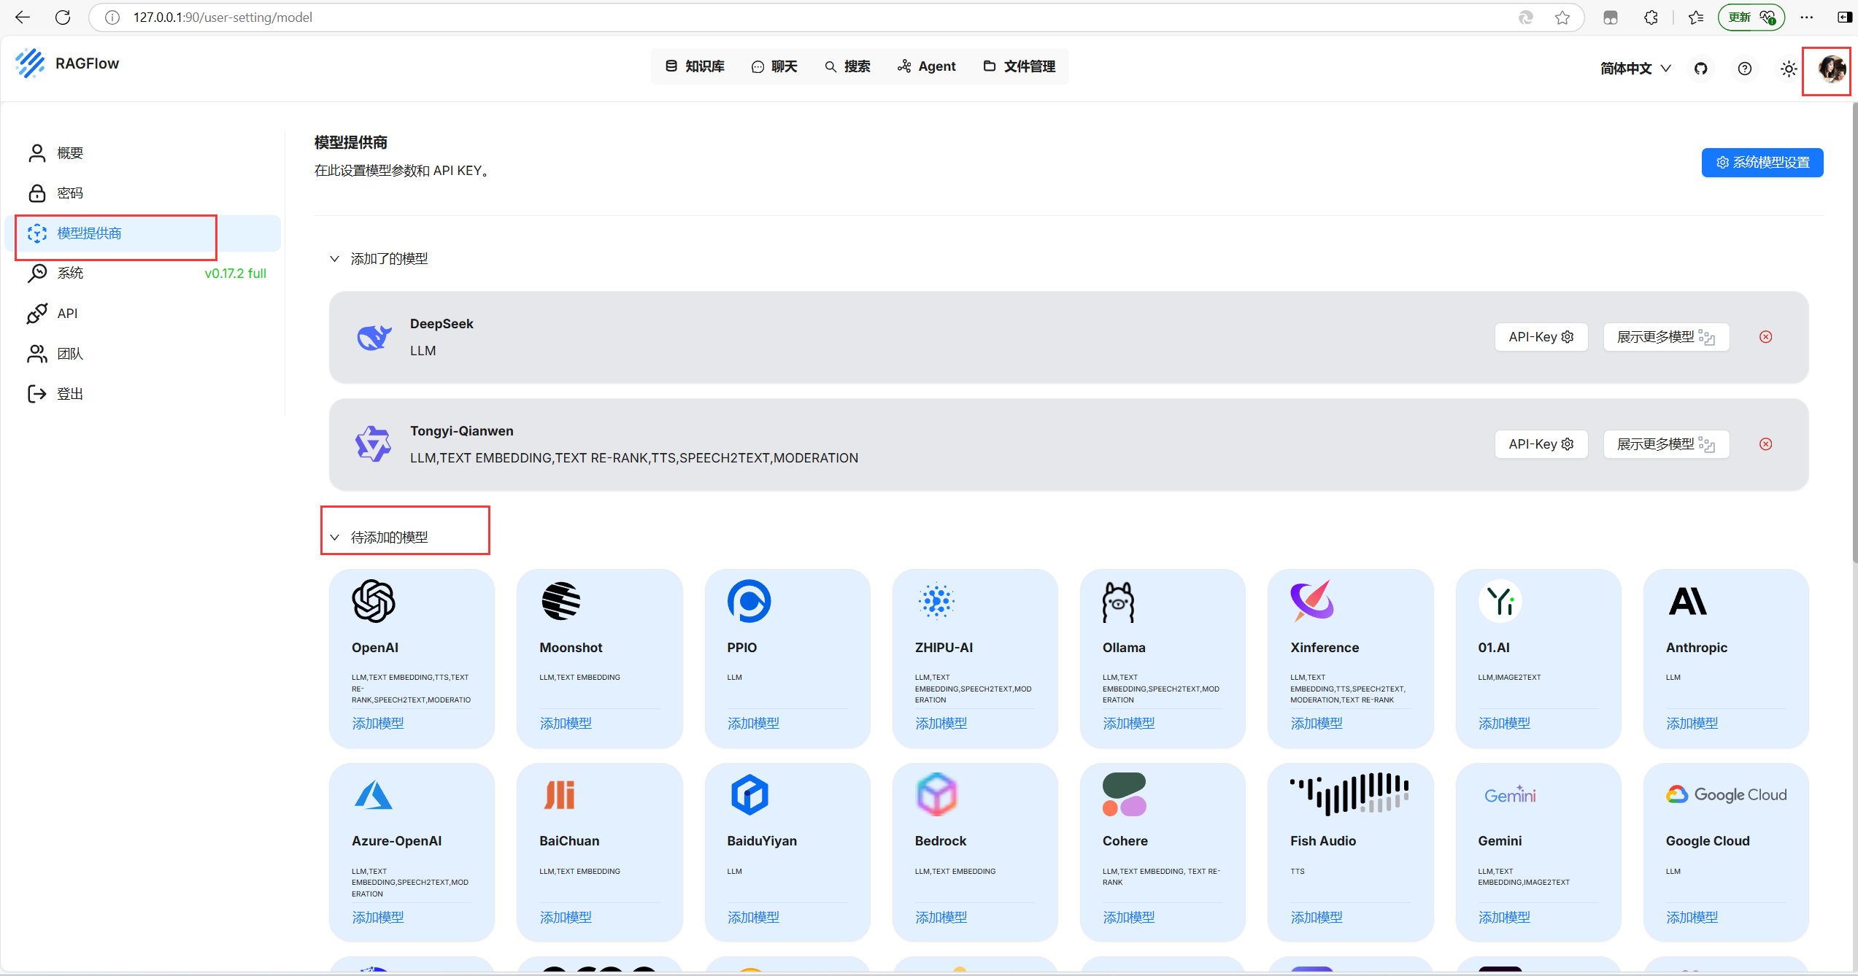Remove DeepSeek model with red X
1858x976 pixels.
coord(1765,337)
